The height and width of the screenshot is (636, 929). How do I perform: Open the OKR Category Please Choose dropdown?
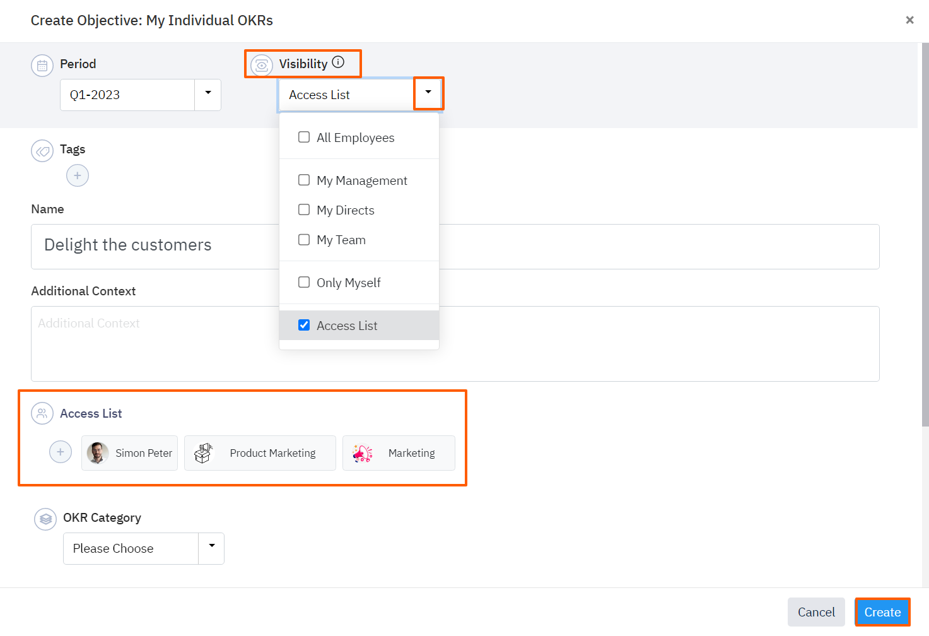tap(211, 548)
